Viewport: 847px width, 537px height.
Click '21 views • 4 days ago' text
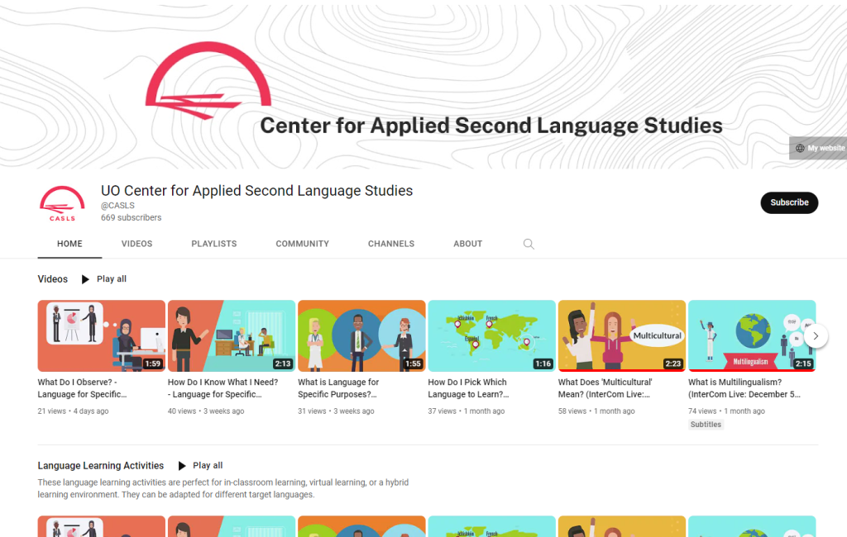coord(73,411)
